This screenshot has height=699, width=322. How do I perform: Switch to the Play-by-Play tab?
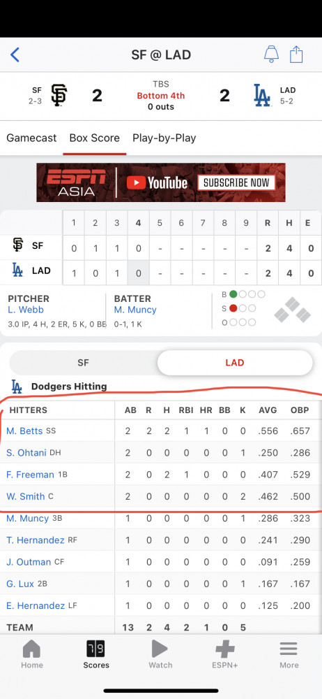[164, 138]
